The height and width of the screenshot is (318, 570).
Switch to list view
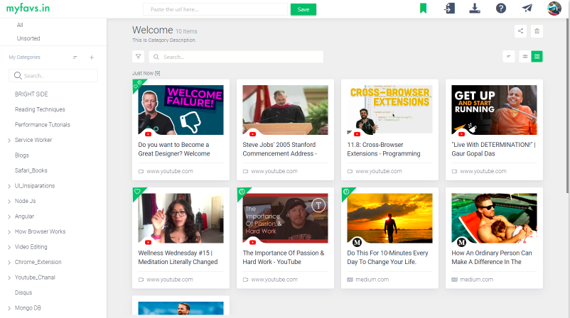(525, 57)
